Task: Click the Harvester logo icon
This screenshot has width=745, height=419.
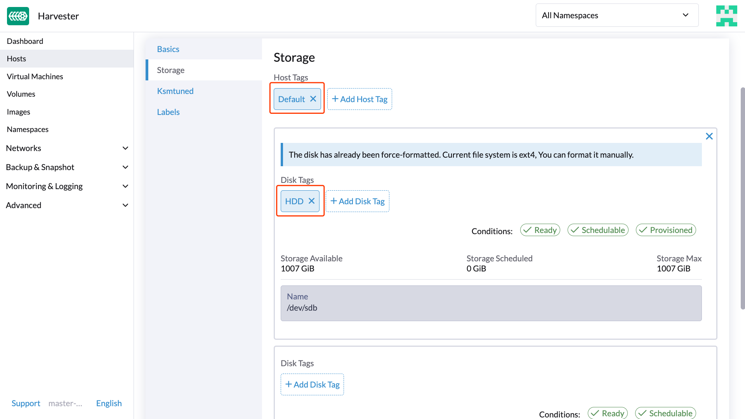Action: [18, 16]
